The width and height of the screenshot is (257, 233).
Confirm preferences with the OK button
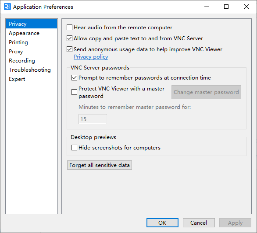click(162, 223)
